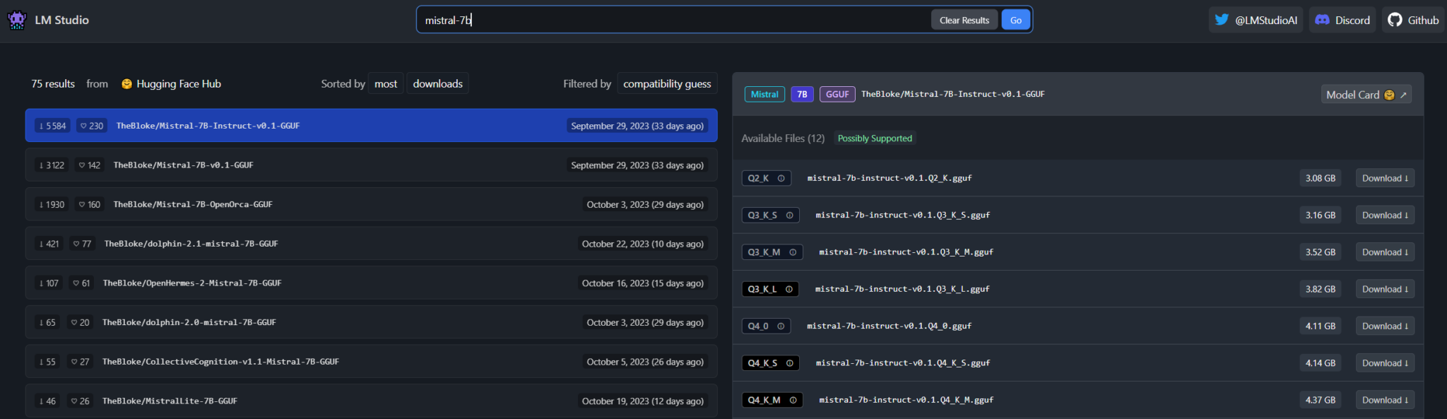Click file name mistral-7b-instruct-v0.1.Q2_K.gguf
This screenshot has height=419, width=1447.
(x=890, y=178)
